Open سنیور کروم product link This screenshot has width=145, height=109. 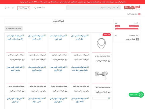tap(58, 100)
